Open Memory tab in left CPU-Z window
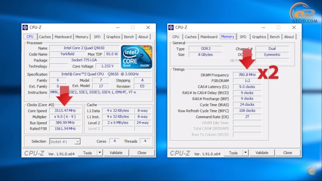The image size is (322, 181). tap(82, 37)
